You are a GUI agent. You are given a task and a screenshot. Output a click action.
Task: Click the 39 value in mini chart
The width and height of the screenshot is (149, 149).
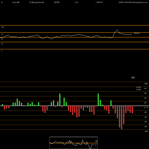(96, 141)
